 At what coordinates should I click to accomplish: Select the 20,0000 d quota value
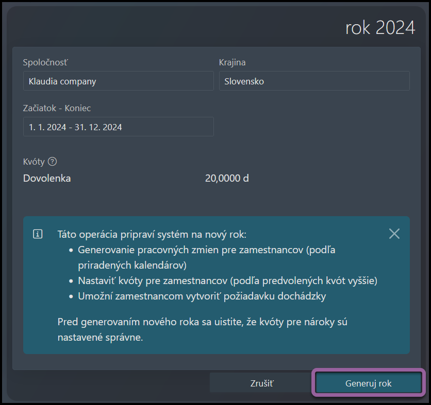point(227,179)
